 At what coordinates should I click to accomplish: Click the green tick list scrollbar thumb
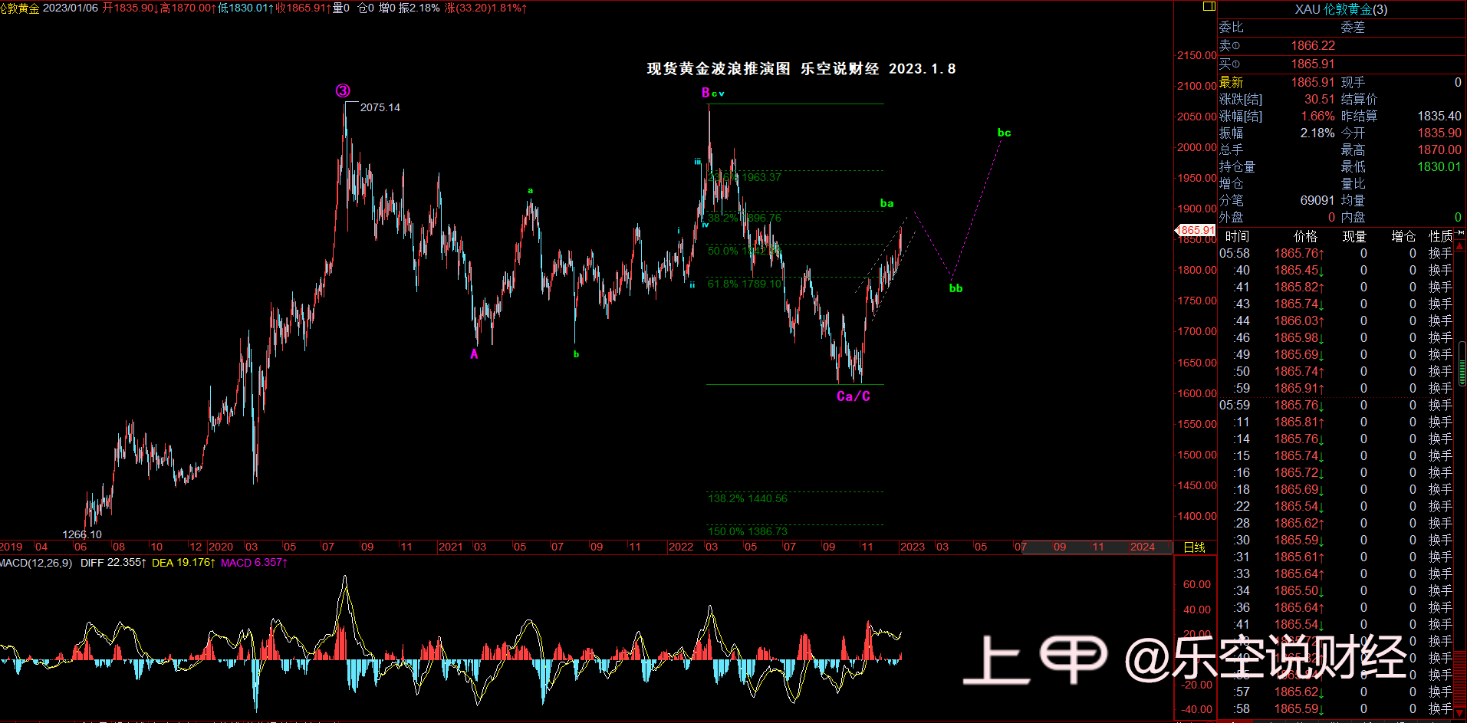click(x=1462, y=364)
